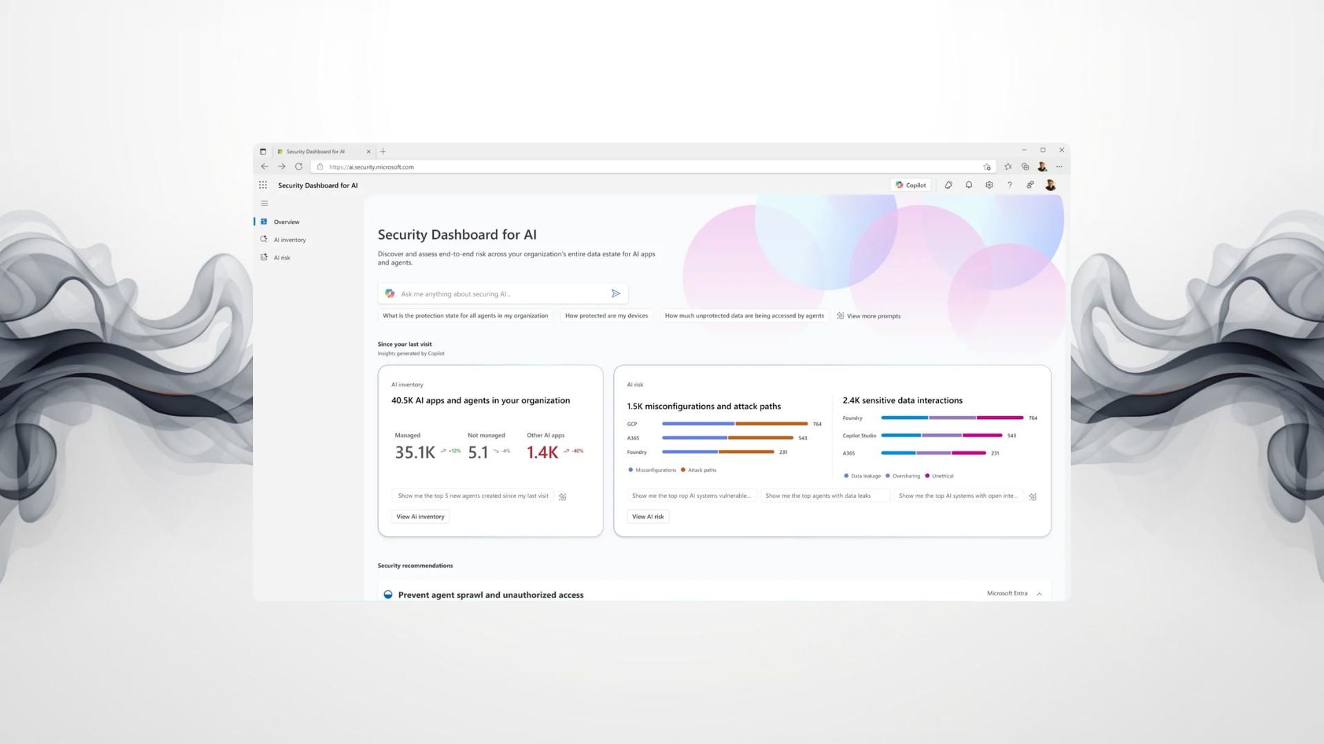The width and height of the screenshot is (1324, 744).
Task: Open the app launcher grid icon
Action: (x=263, y=185)
